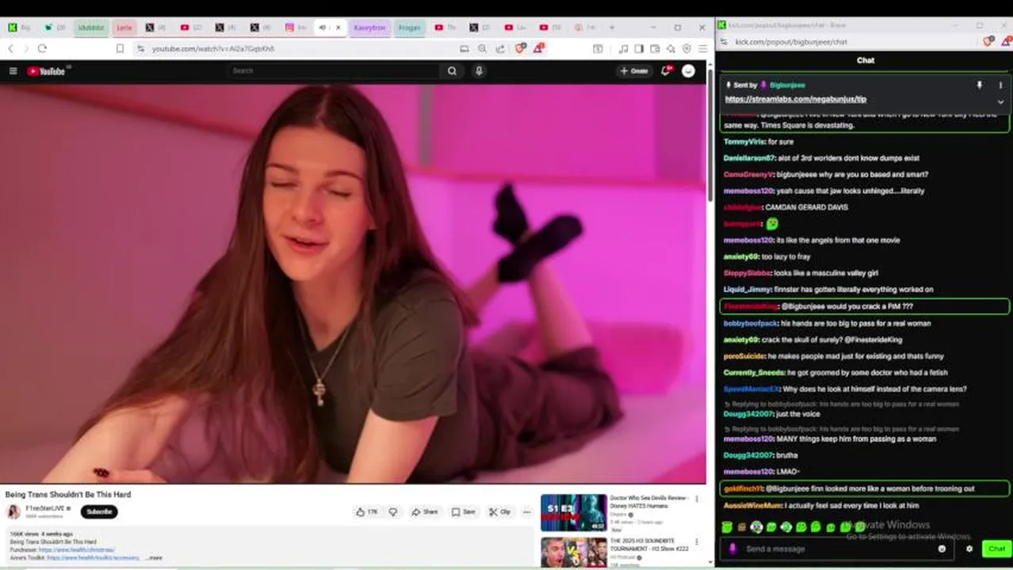Toggle the browser sidebar panel icon
Viewport: 1013px width, 570px height.
pyautogui.click(x=639, y=48)
